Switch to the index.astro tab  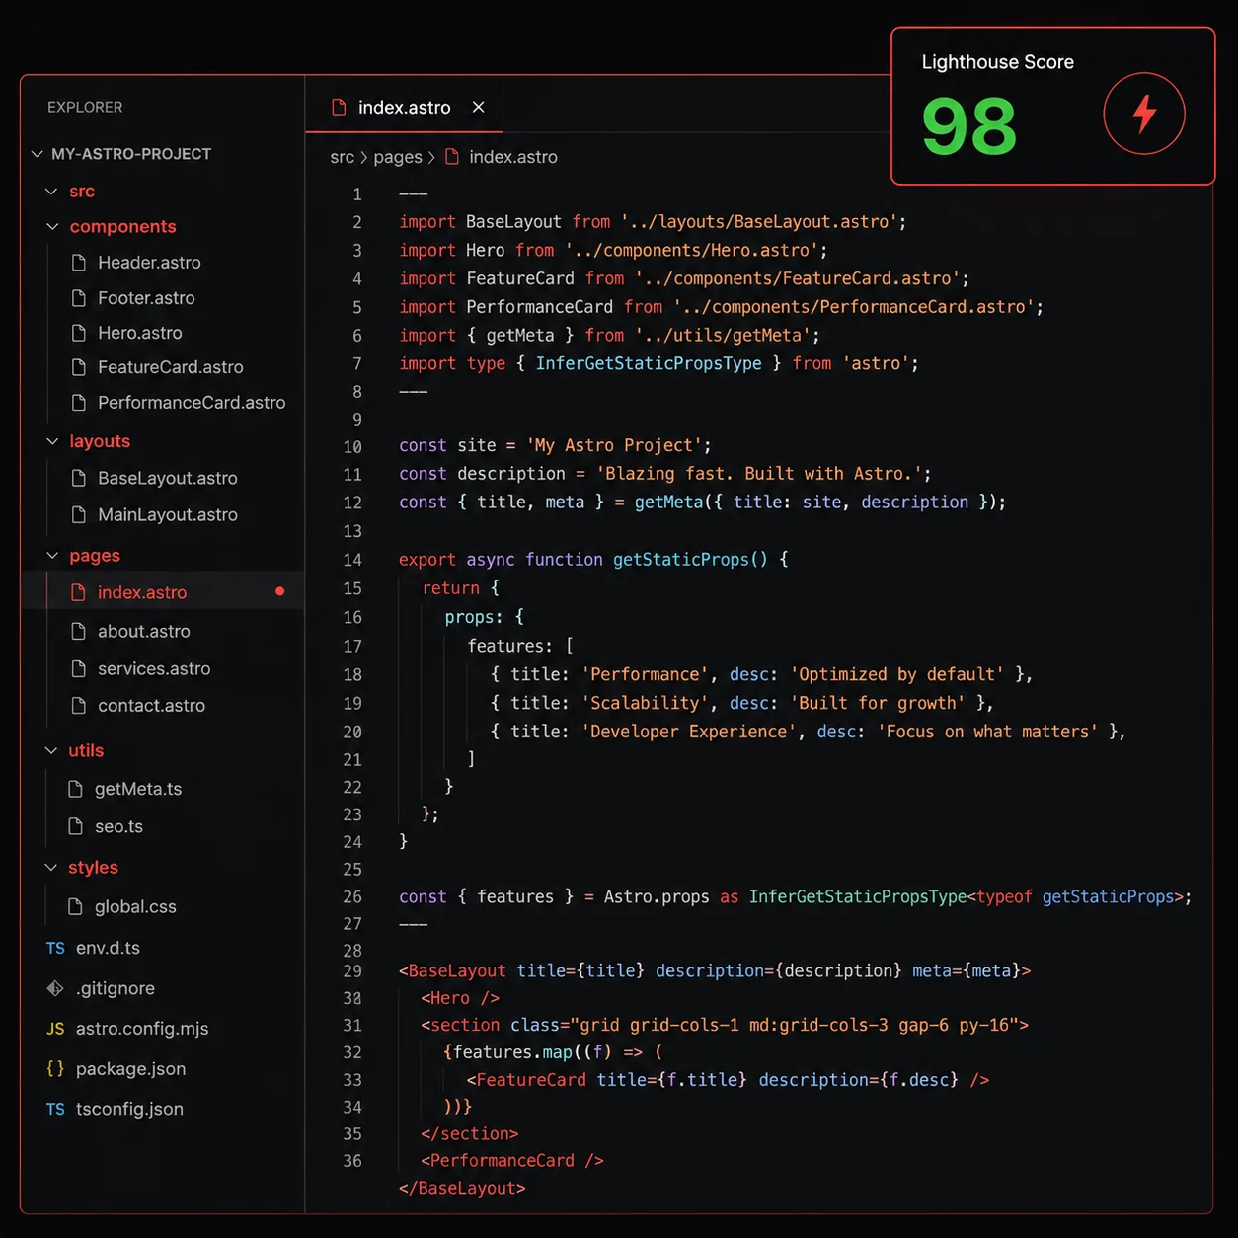click(404, 107)
